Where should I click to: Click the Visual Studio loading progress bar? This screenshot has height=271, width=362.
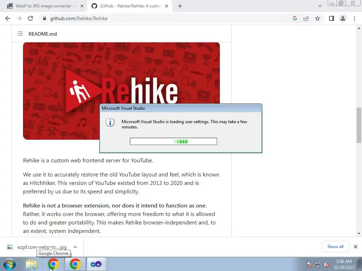(x=173, y=141)
